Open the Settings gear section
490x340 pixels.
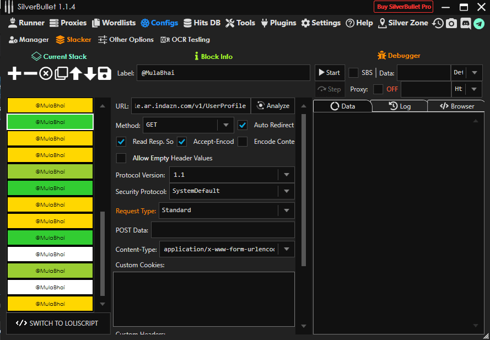(x=321, y=23)
